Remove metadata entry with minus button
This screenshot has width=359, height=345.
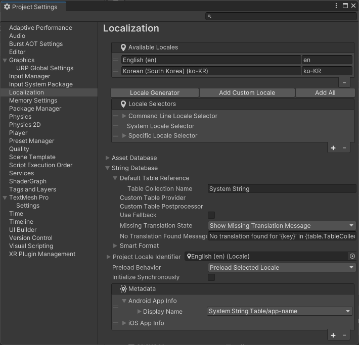[x=344, y=335]
